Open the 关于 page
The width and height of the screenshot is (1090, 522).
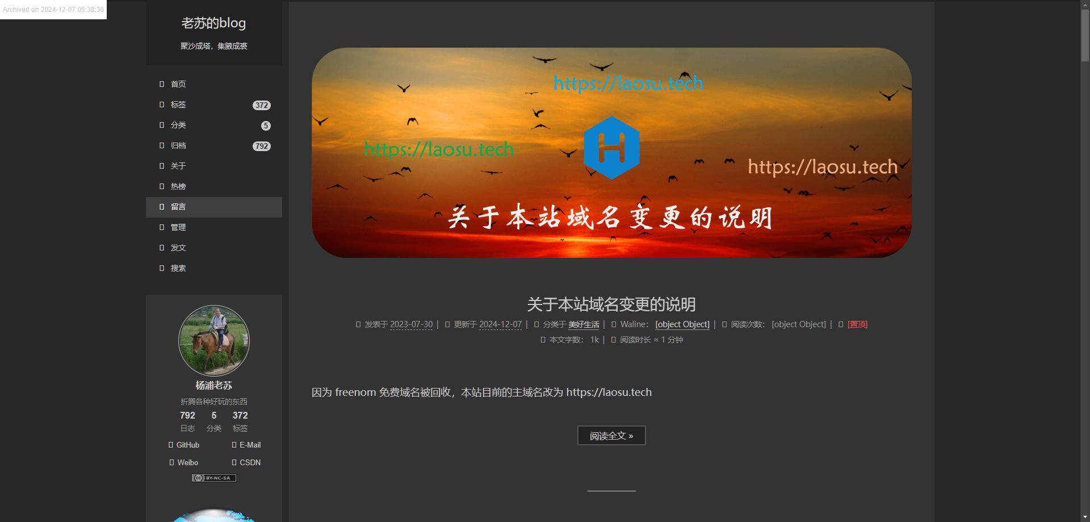[178, 166]
